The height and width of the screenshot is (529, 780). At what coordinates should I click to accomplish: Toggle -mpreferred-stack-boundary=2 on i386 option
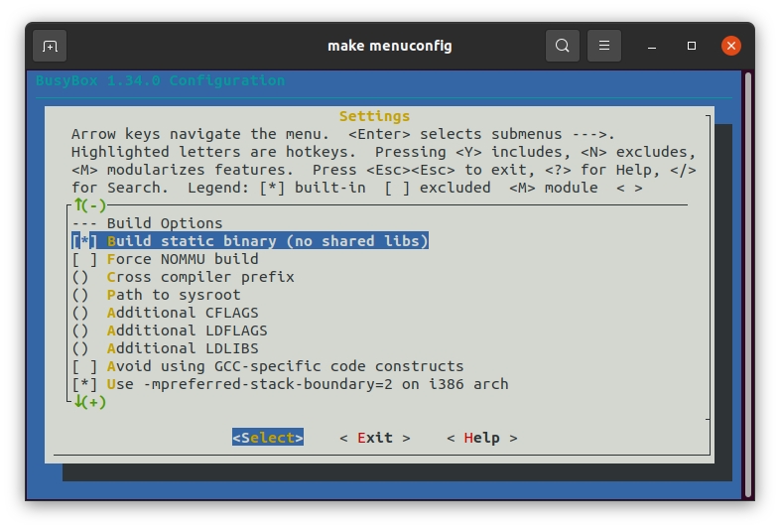coord(84,384)
